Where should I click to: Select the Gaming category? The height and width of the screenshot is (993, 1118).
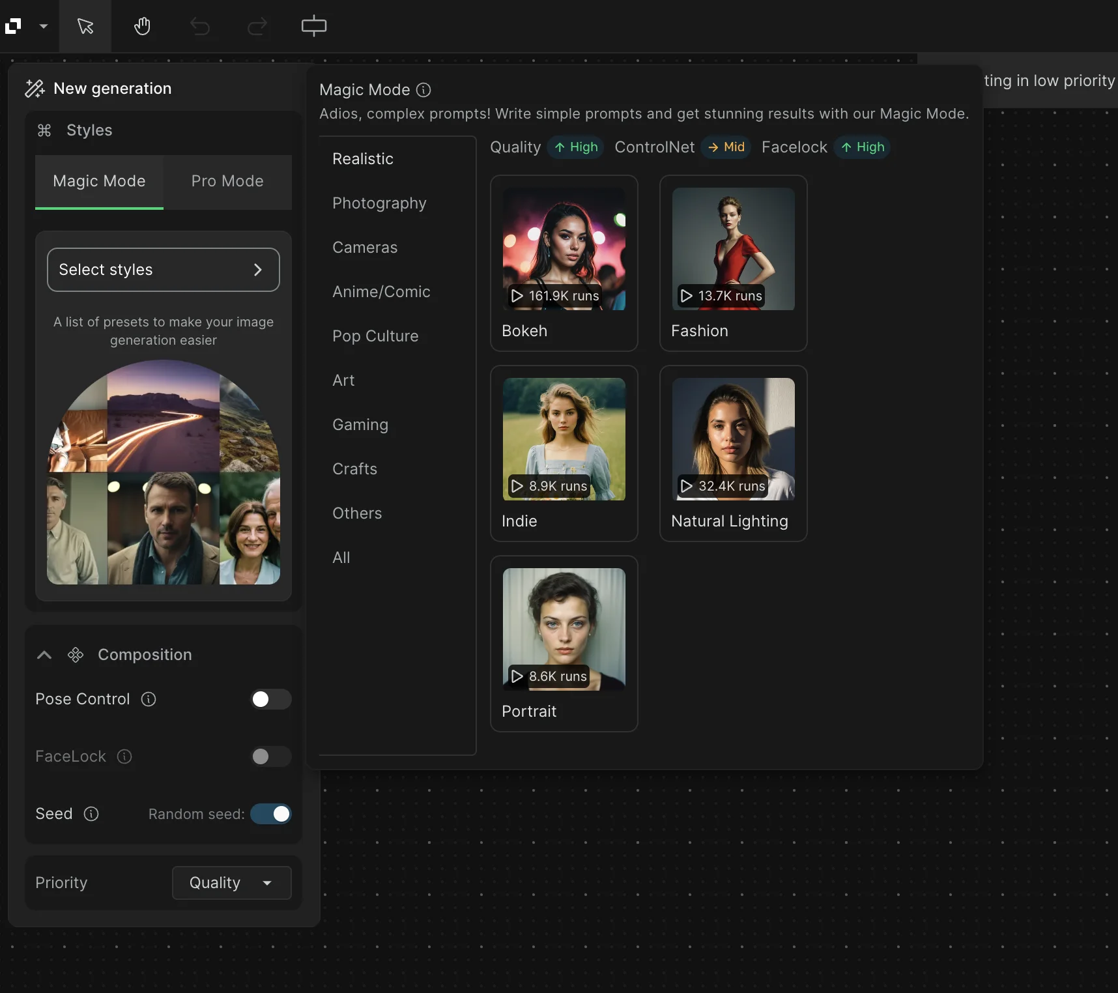click(x=360, y=425)
